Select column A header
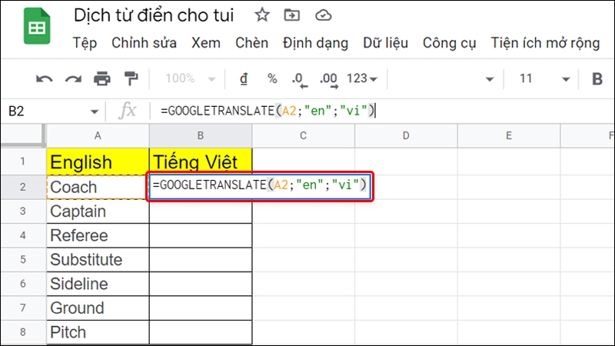This screenshot has height=346, width=615. 98,136
